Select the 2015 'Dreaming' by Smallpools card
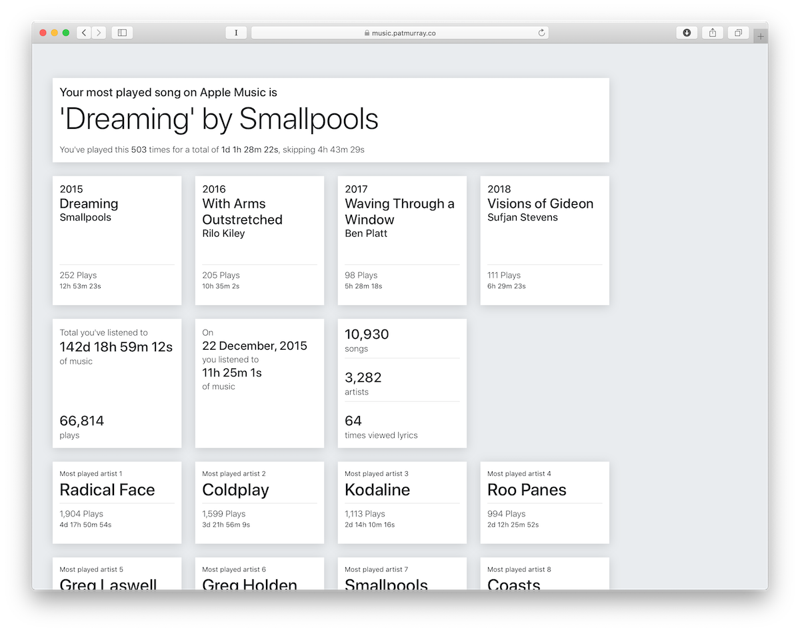The image size is (800, 632). point(117,240)
